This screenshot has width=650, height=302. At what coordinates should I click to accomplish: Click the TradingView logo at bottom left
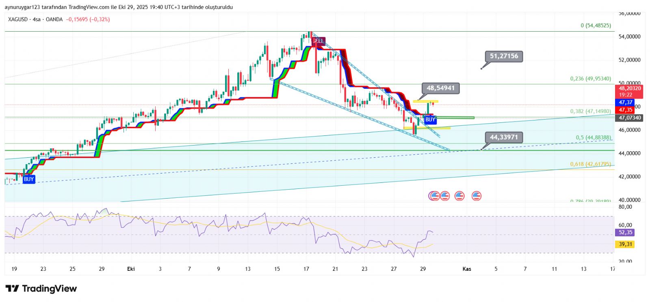[41, 289]
